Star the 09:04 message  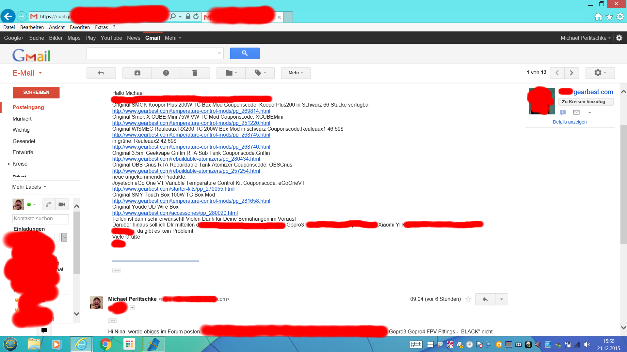[468, 299]
